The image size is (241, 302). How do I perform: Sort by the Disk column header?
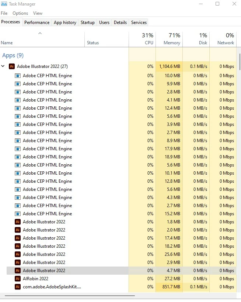pos(196,39)
